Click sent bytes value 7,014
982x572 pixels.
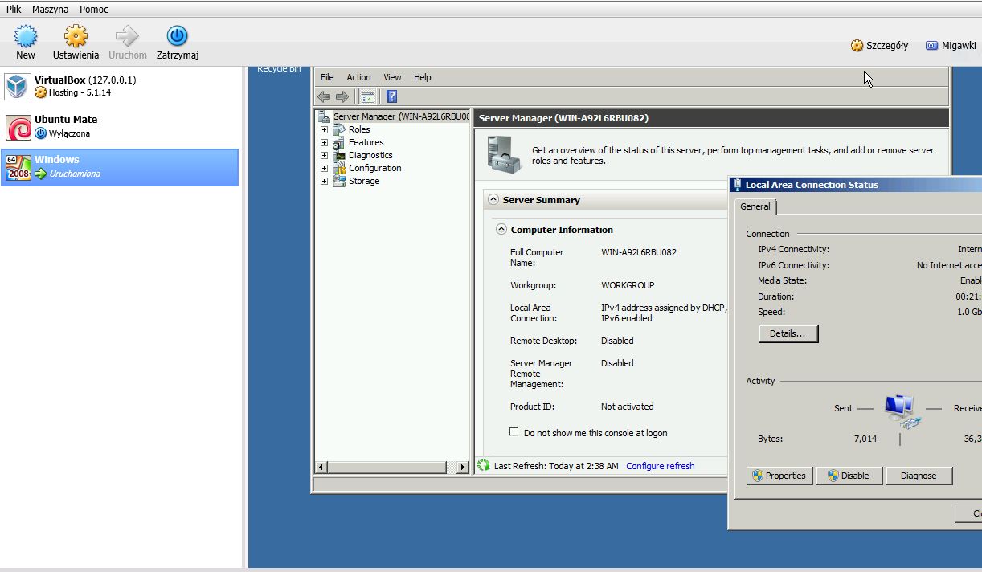point(865,439)
